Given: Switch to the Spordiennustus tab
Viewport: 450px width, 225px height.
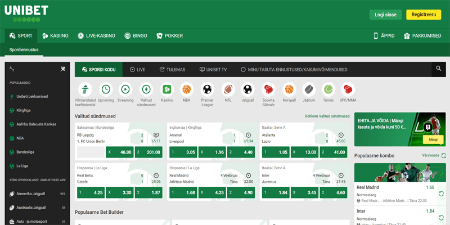Looking at the screenshot, I should point(24,50).
